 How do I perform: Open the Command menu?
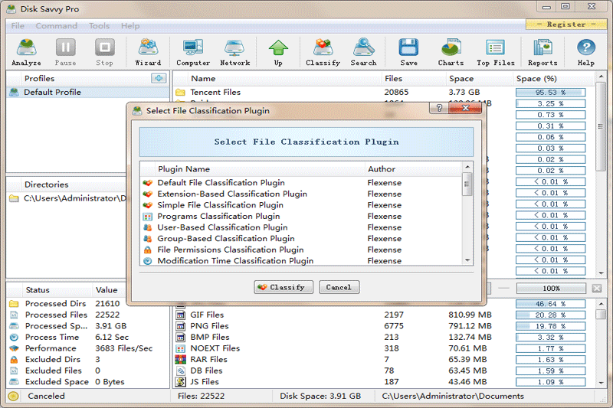coord(56,26)
